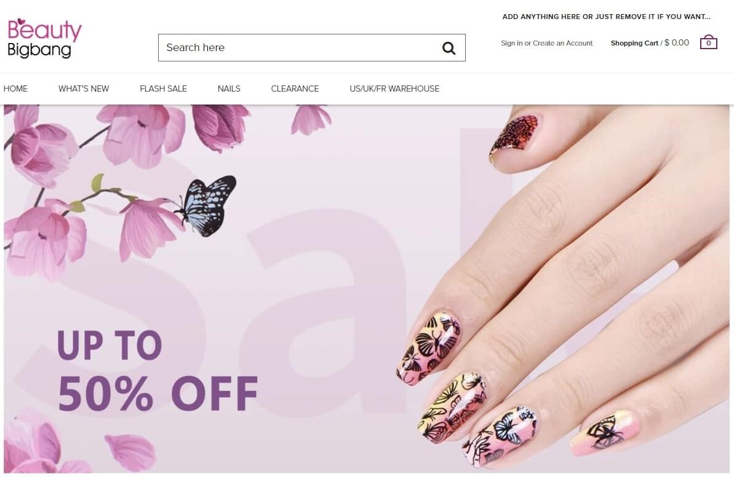Click the top header announcement text
Screen dimensions: 734x477
606,17
